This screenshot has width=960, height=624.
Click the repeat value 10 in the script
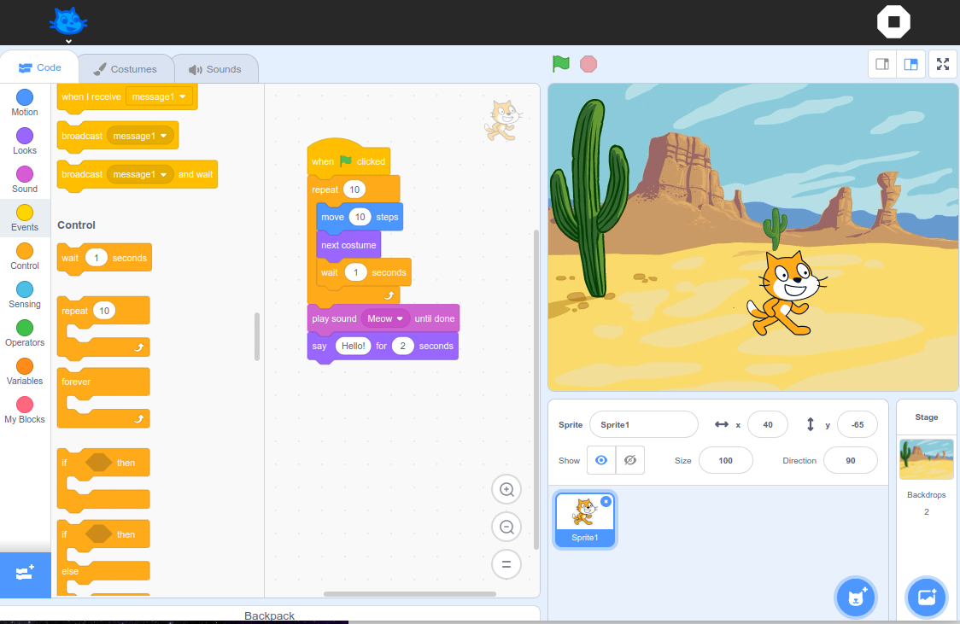tap(354, 190)
